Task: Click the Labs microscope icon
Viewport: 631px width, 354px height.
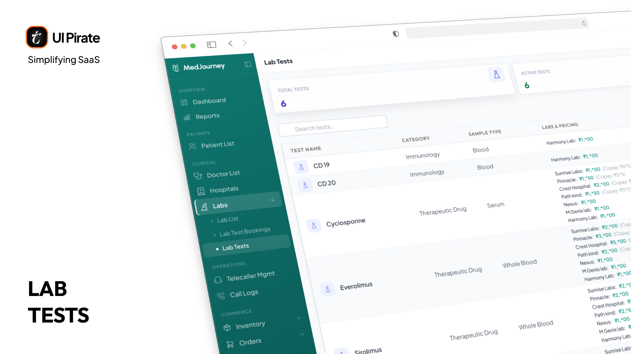Action: 204,206
